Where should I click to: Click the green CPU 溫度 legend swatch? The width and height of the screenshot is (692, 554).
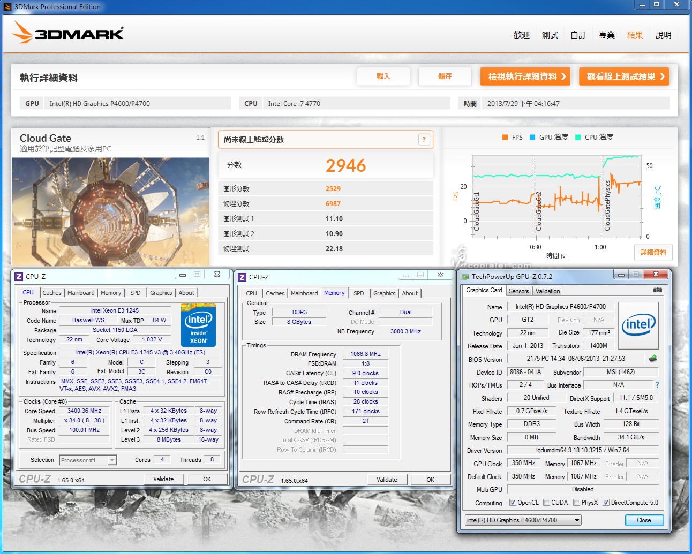pyautogui.click(x=578, y=138)
